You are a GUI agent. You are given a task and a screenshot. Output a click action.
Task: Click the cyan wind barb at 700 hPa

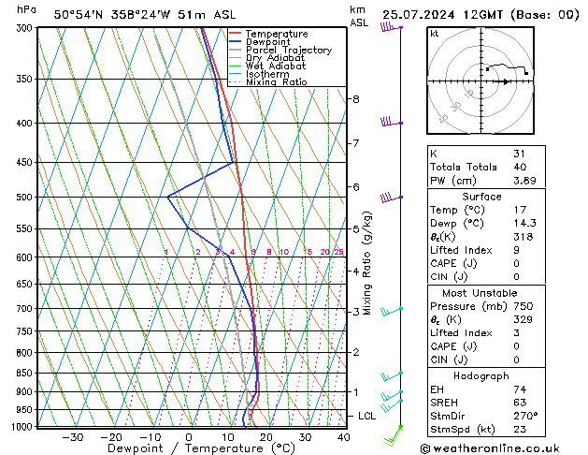point(392,311)
